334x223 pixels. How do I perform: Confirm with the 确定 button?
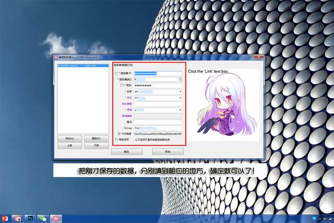pos(127,152)
